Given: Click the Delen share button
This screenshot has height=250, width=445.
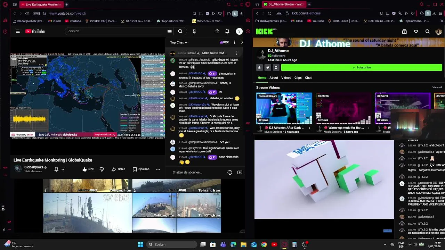Looking at the screenshot, I should 118,169.
